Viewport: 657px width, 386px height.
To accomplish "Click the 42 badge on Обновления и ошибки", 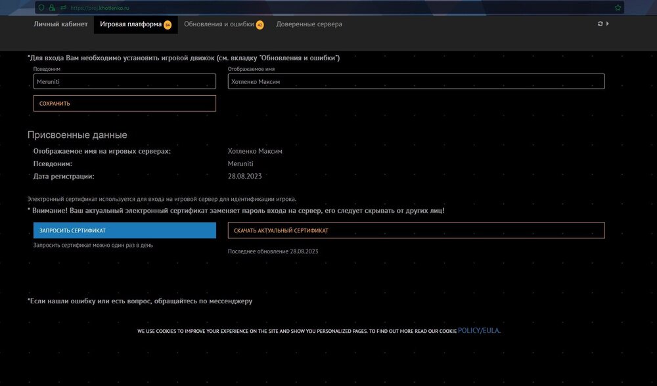I will click(260, 25).
